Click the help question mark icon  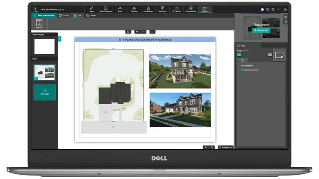coord(263,9)
